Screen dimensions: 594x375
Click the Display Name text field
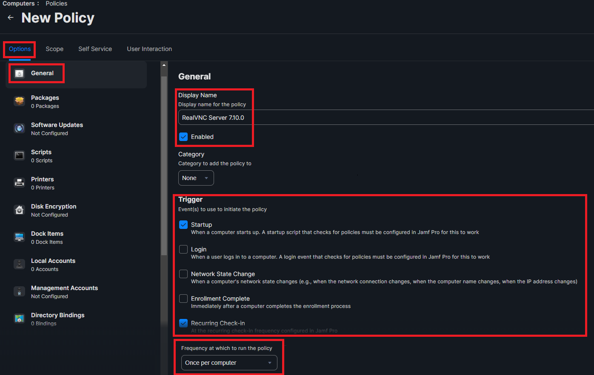click(x=383, y=118)
